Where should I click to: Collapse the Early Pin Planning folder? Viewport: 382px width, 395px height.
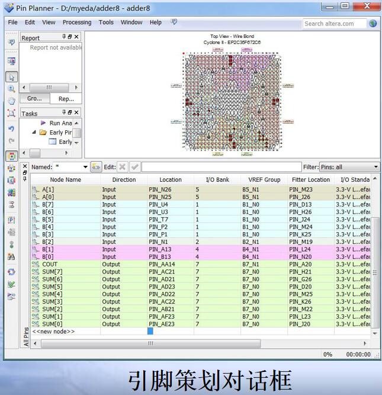tap(34, 132)
